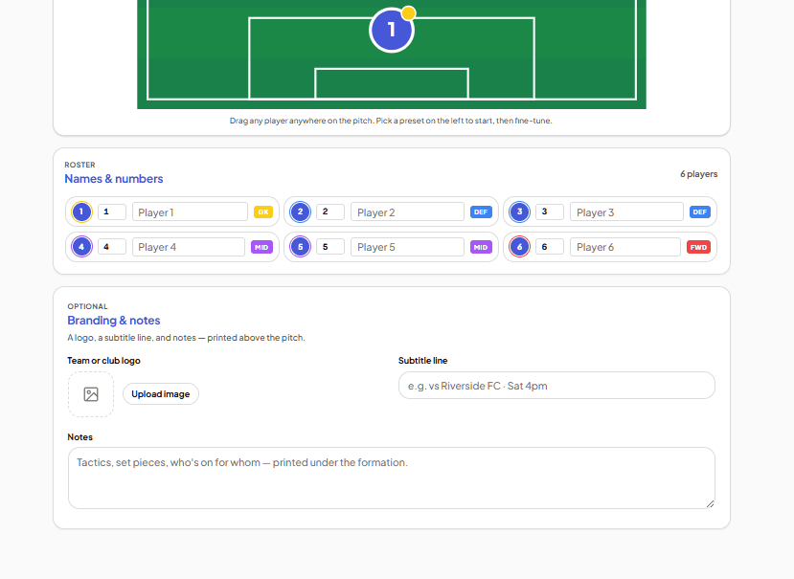Click the Player 5 name field
This screenshot has width=794, height=579.
(407, 247)
